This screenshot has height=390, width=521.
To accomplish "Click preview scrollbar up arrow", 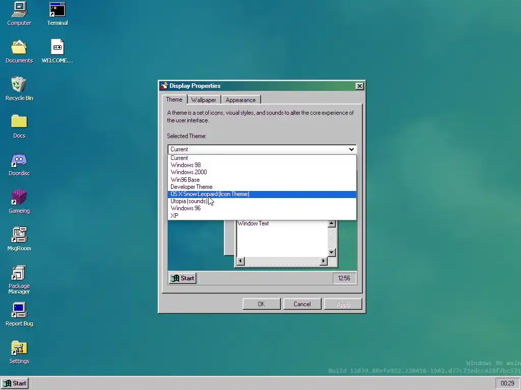I will [x=331, y=224].
